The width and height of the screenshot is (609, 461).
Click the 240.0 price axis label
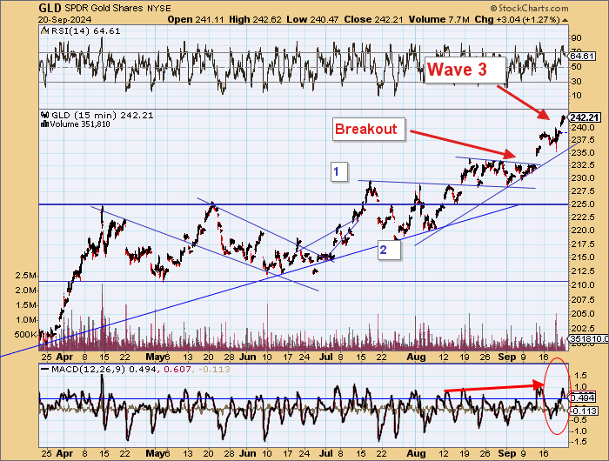pos(583,127)
